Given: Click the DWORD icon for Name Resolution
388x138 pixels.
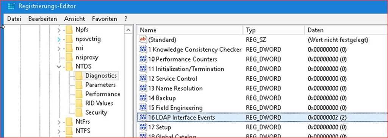Looking at the screenshot, I should 143,88.
